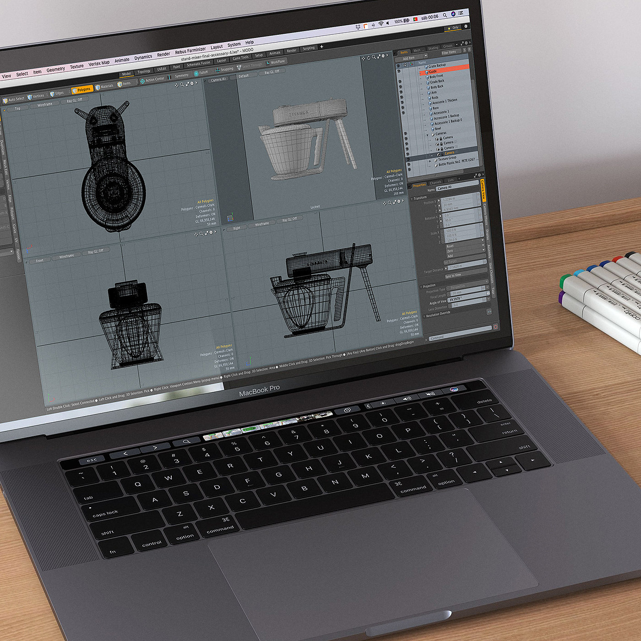Click the Wireframe button in Top viewport

(44, 105)
